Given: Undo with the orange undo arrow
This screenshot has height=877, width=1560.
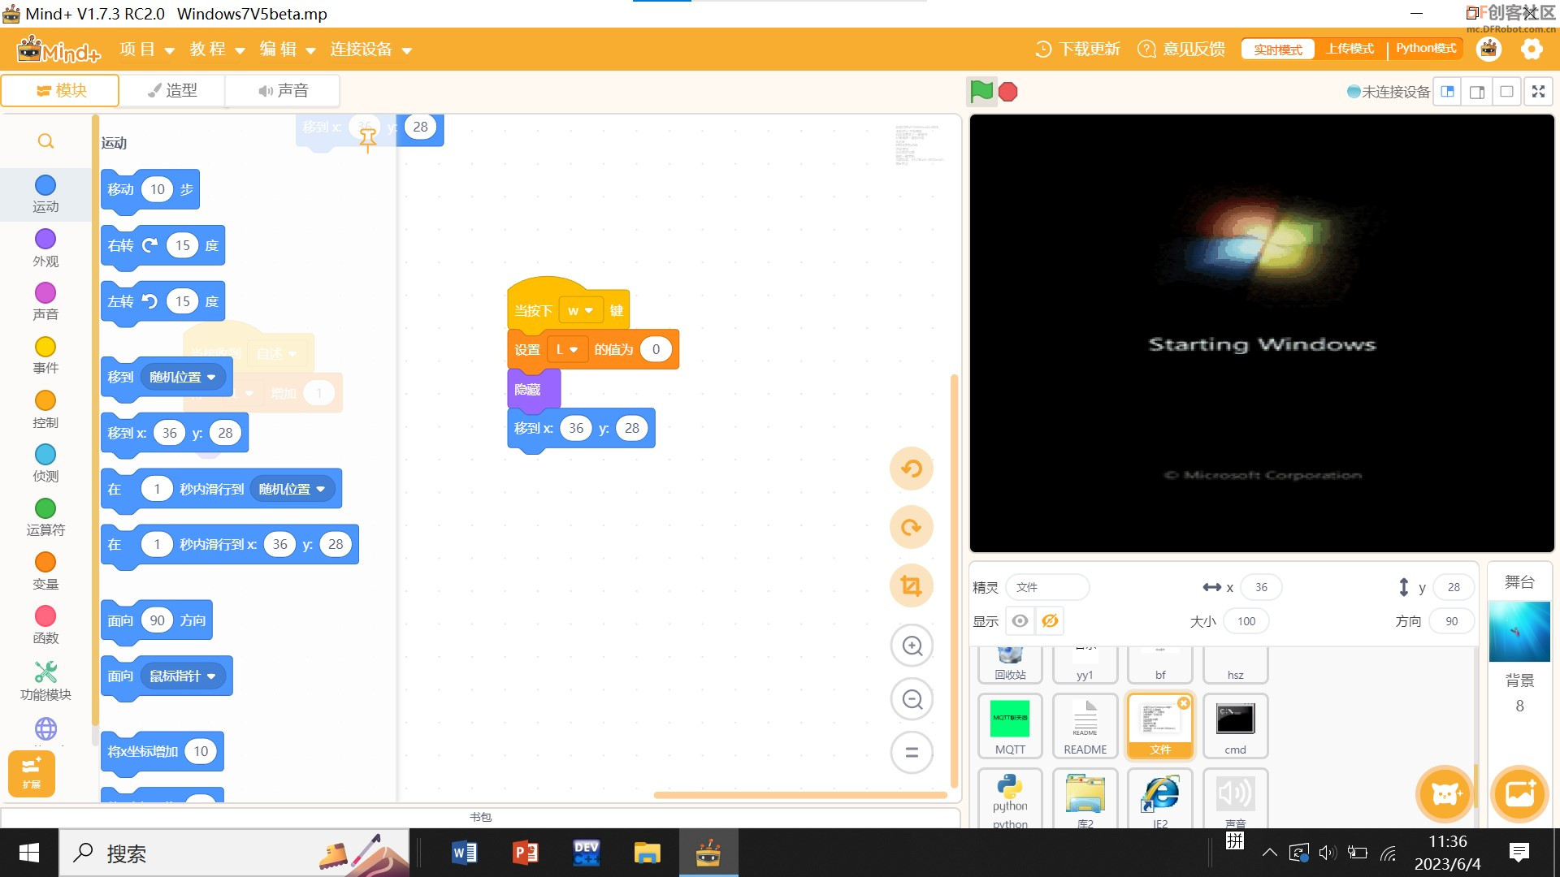Looking at the screenshot, I should coord(912,469).
